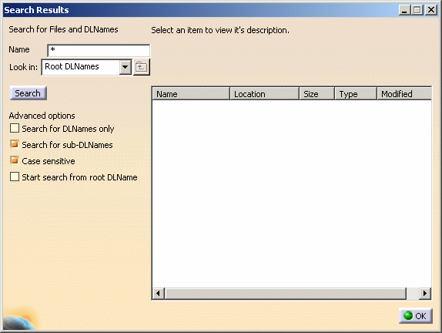This screenshot has width=442, height=333.
Task: Toggle the Case sensitive checkbox
Action: (15, 160)
